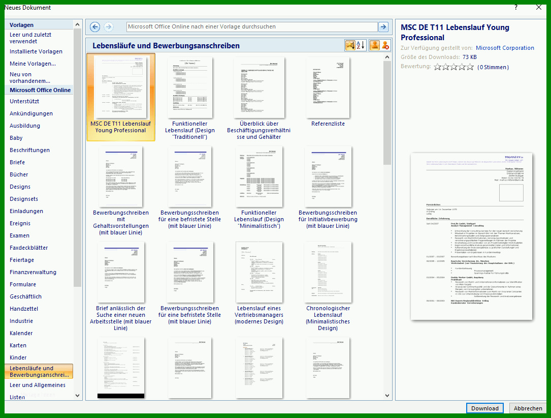Viewport: 551px width, 418px height.
Task: Go back with the left arrow
Action: [95, 27]
